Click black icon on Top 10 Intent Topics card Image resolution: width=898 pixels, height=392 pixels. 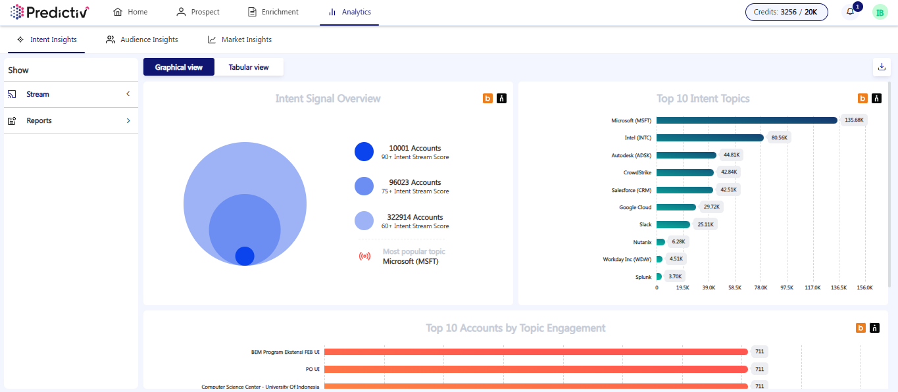coord(876,99)
